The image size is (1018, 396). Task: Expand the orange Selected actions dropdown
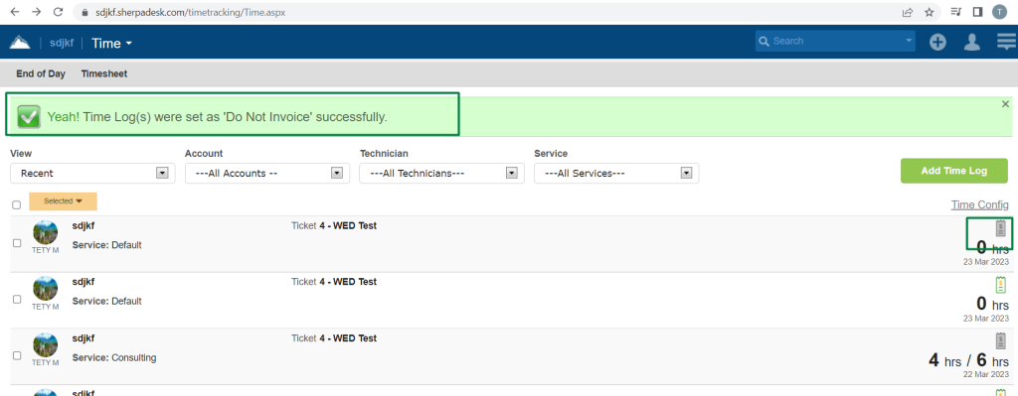click(63, 201)
